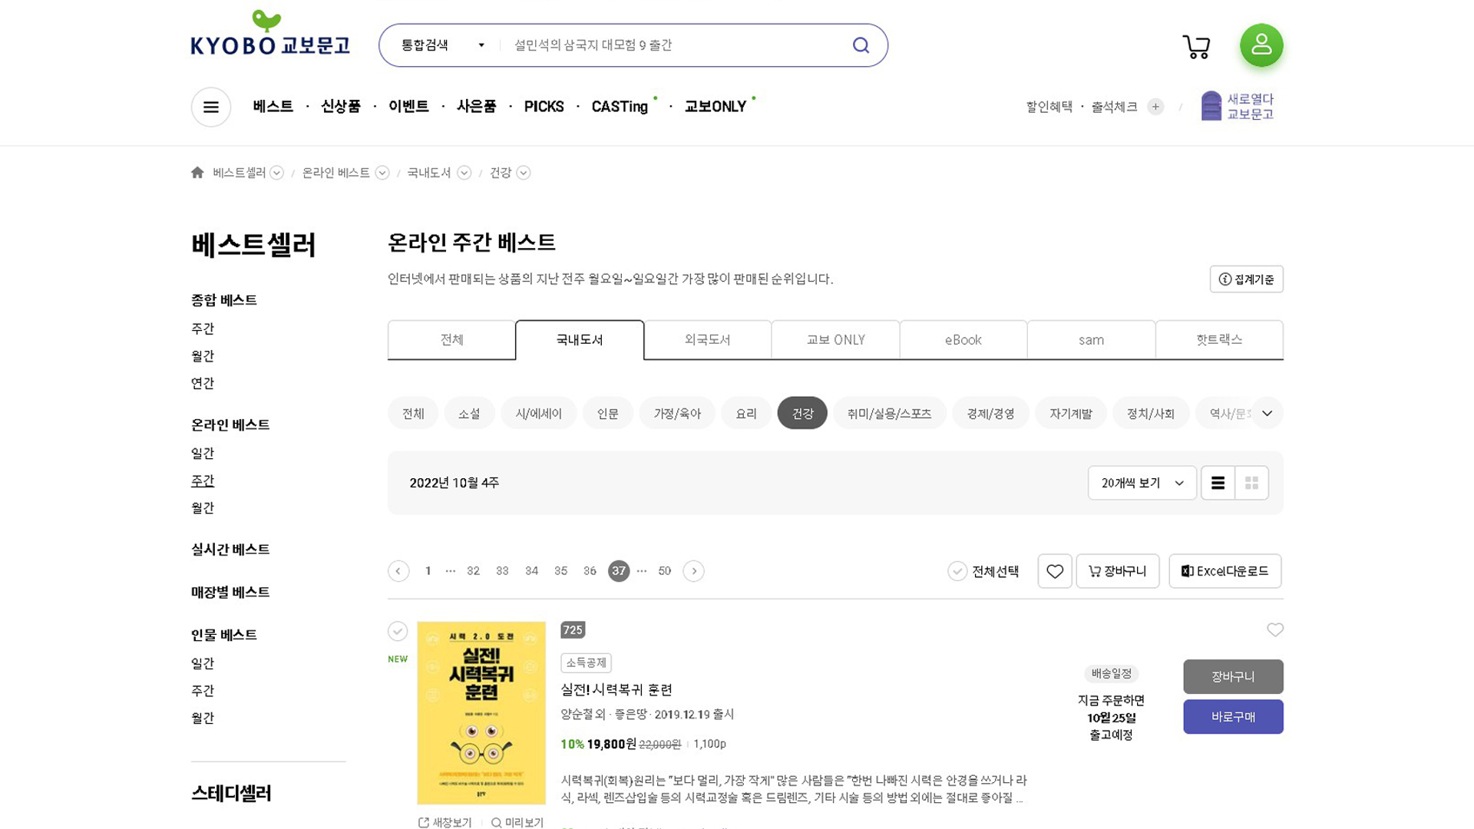This screenshot has height=829, width=1474.
Task: Switch to the eBook tab
Action: pos(963,340)
